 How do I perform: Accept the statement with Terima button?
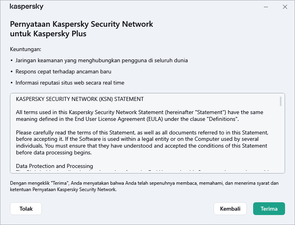pyautogui.click(x=269, y=209)
